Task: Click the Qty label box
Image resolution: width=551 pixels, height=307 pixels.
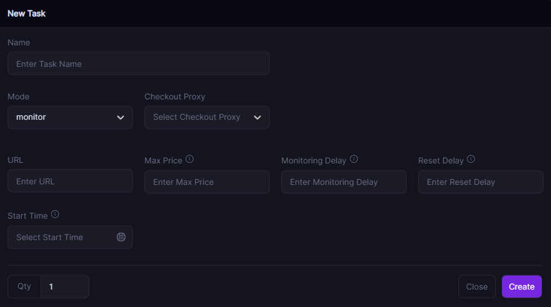Action: [24, 287]
